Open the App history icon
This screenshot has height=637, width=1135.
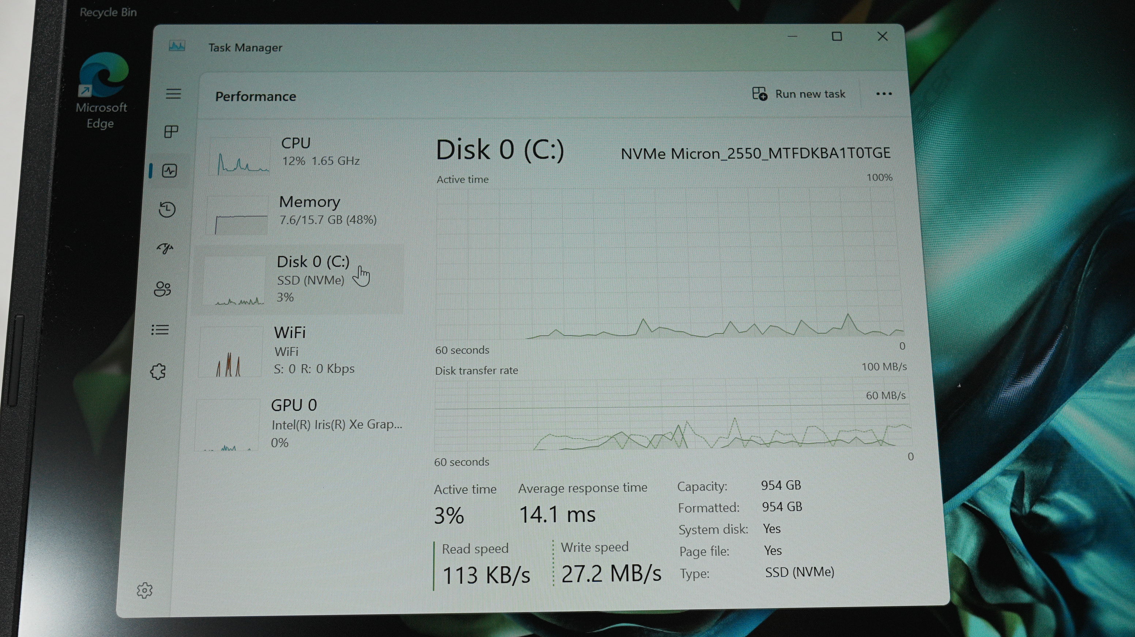click(167, 210)
